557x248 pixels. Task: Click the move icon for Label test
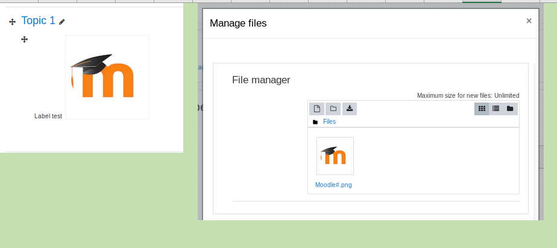coord(25,39)
